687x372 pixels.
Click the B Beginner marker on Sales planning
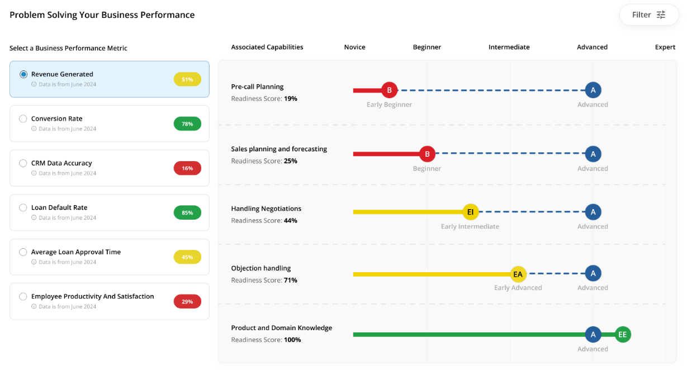(427, 154)
